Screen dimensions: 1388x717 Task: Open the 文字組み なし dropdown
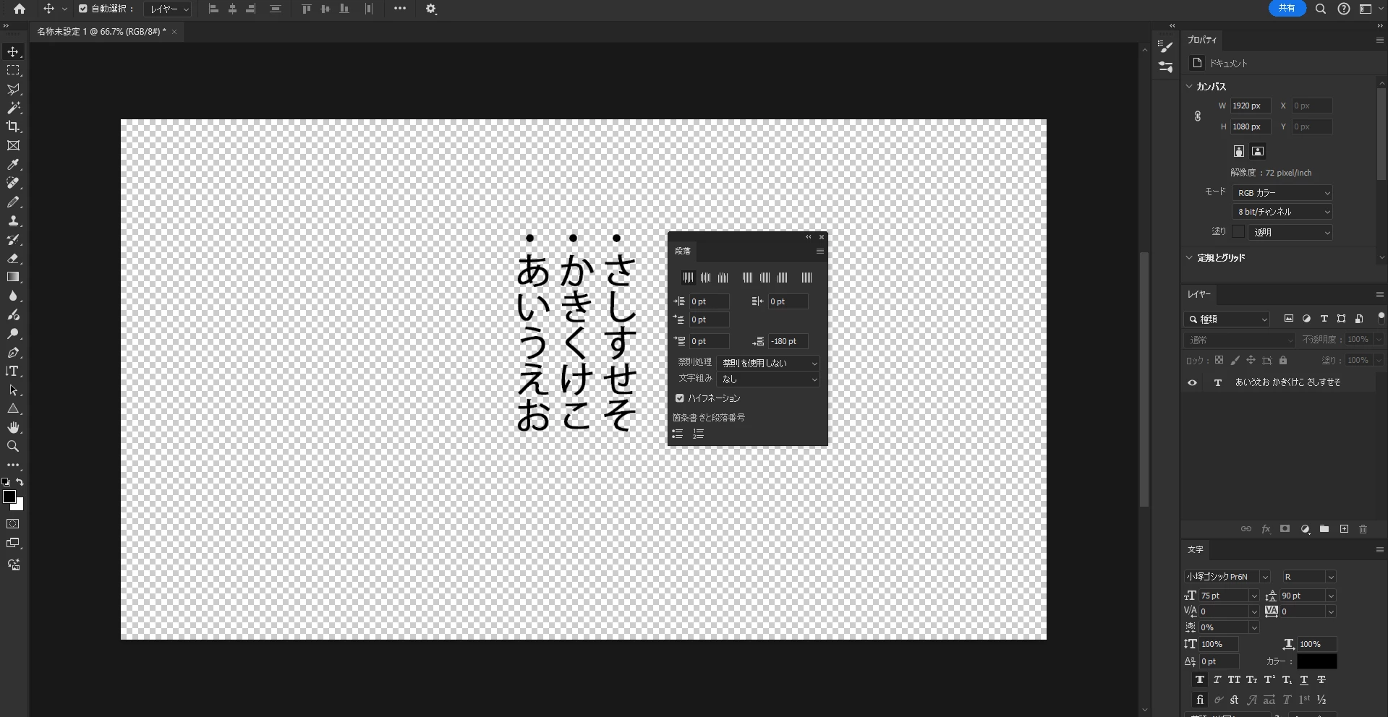[768, 379]
